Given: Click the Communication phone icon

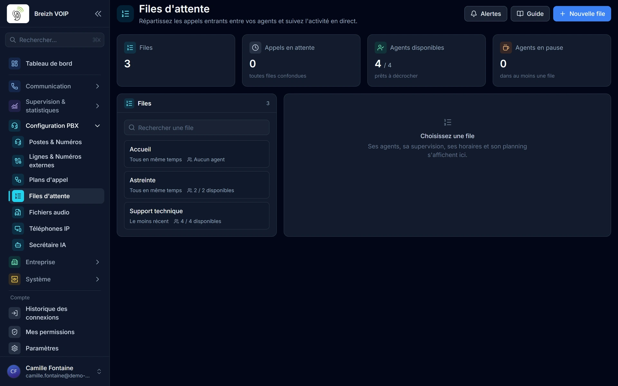Looking at the screenshot, I should [14, 86].
